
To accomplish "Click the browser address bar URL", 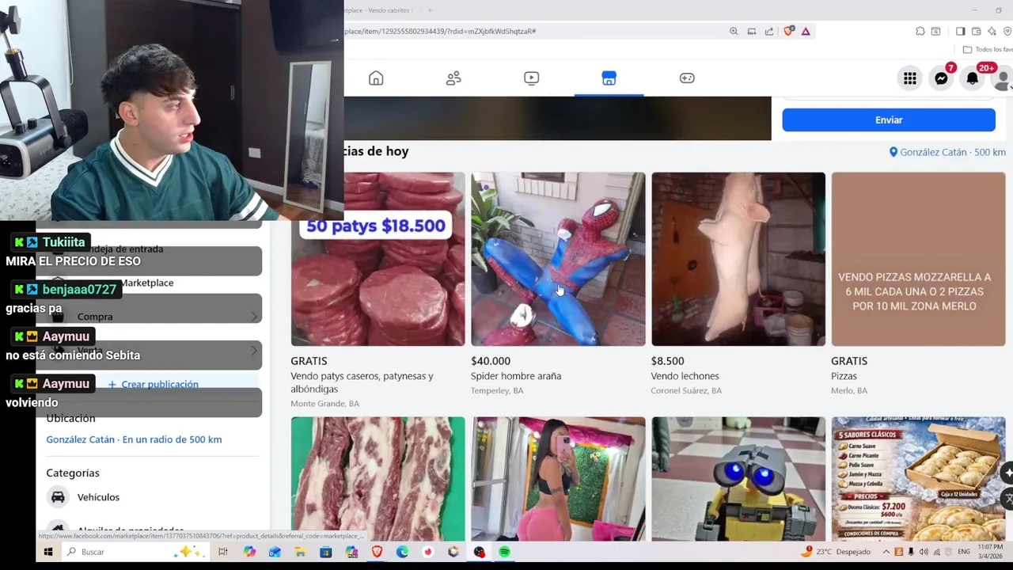I will pyautogui.click(x=440, y=32).
